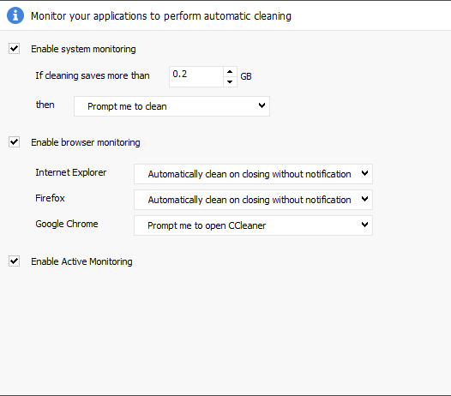Expand the Internet Explorer cleaning action dropdown
This screenshot has height=396, width=451.
pyautogui.click(x=253, y=174)
